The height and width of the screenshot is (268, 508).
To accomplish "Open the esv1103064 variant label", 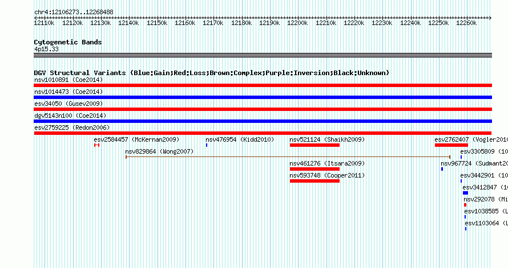I will [486, 223].
